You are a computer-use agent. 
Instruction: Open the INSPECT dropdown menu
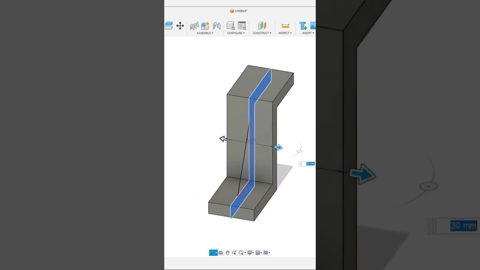coord(285,33)
